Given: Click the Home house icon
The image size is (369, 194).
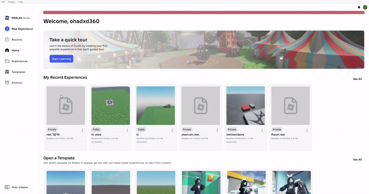Looking at the screenshot, I should click(7, 50).
